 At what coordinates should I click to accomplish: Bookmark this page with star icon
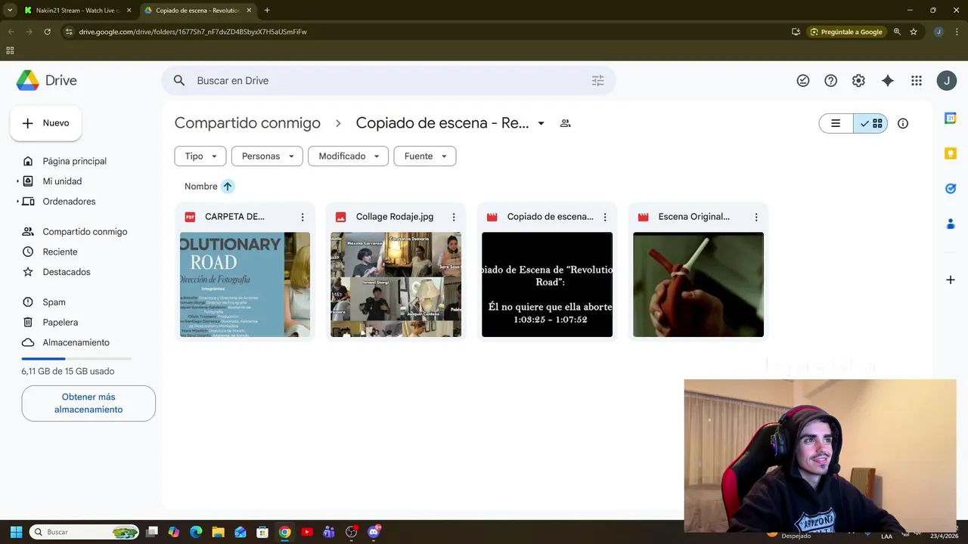pos(914,32)
